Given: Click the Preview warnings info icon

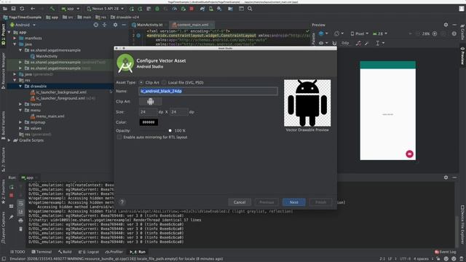Looking at the screenshot, I should click(454, 33).
